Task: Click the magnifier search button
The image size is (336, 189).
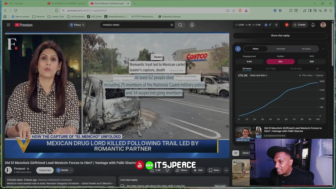Action: [180, 25]
